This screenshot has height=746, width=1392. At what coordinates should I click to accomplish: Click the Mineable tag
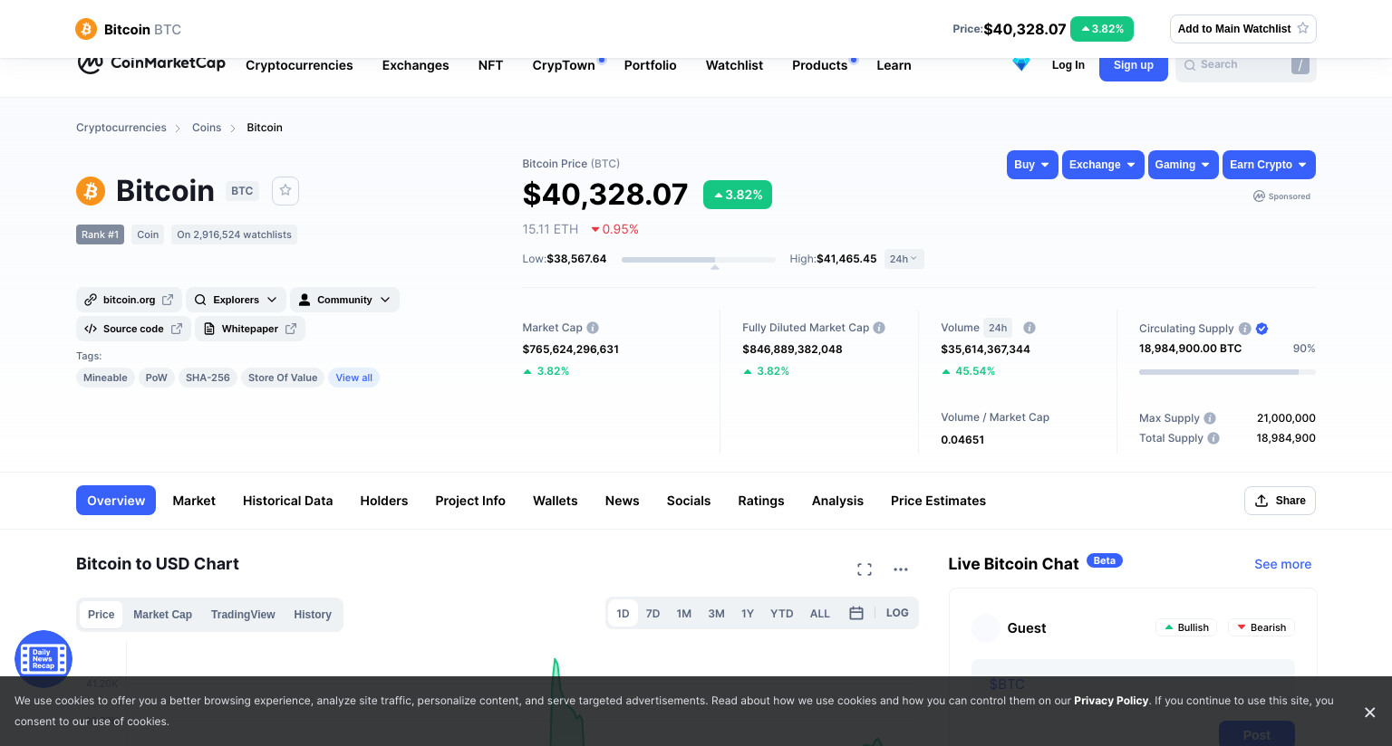(105, 378)
